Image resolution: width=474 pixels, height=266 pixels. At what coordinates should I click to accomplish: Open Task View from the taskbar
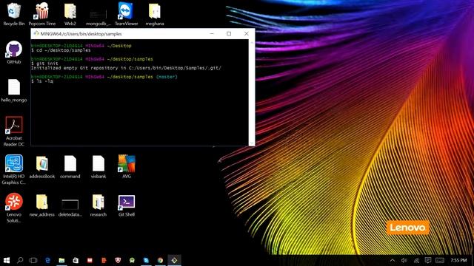[33, 260]
